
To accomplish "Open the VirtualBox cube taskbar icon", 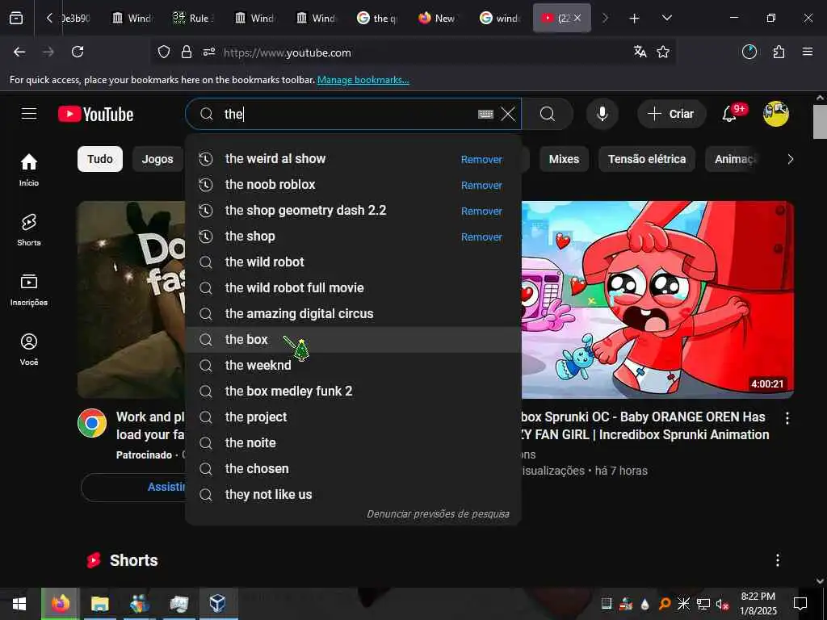I will coord(218,604).
